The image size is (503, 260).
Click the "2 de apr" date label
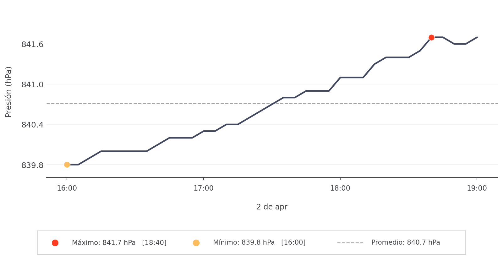tap(272, 207)
